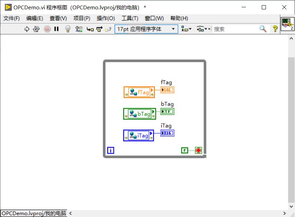Open the 工具(T) menu

click(x=130, y=18)
